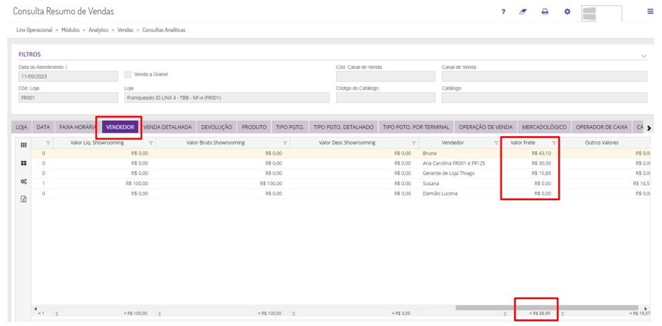
Task: Select the Damião Lucena row
Action: pyautogui.click(x=339, y=193)
